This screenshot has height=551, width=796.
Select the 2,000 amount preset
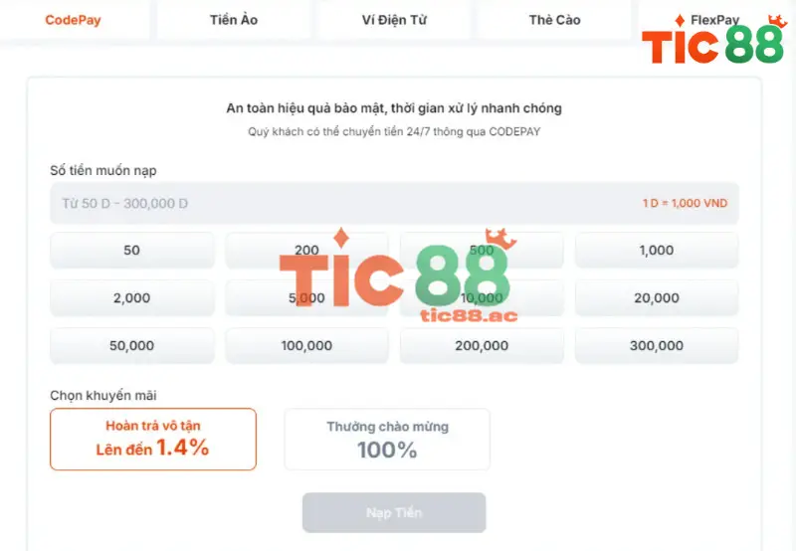(x=131, y=297)
